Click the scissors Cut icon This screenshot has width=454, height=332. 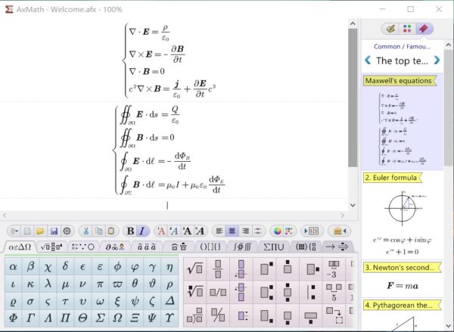pyautogui.click(x=85, y=231)
